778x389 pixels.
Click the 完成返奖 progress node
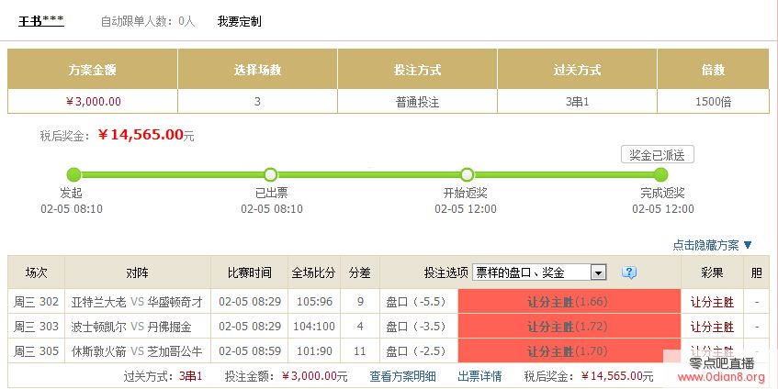coord(661,174)
